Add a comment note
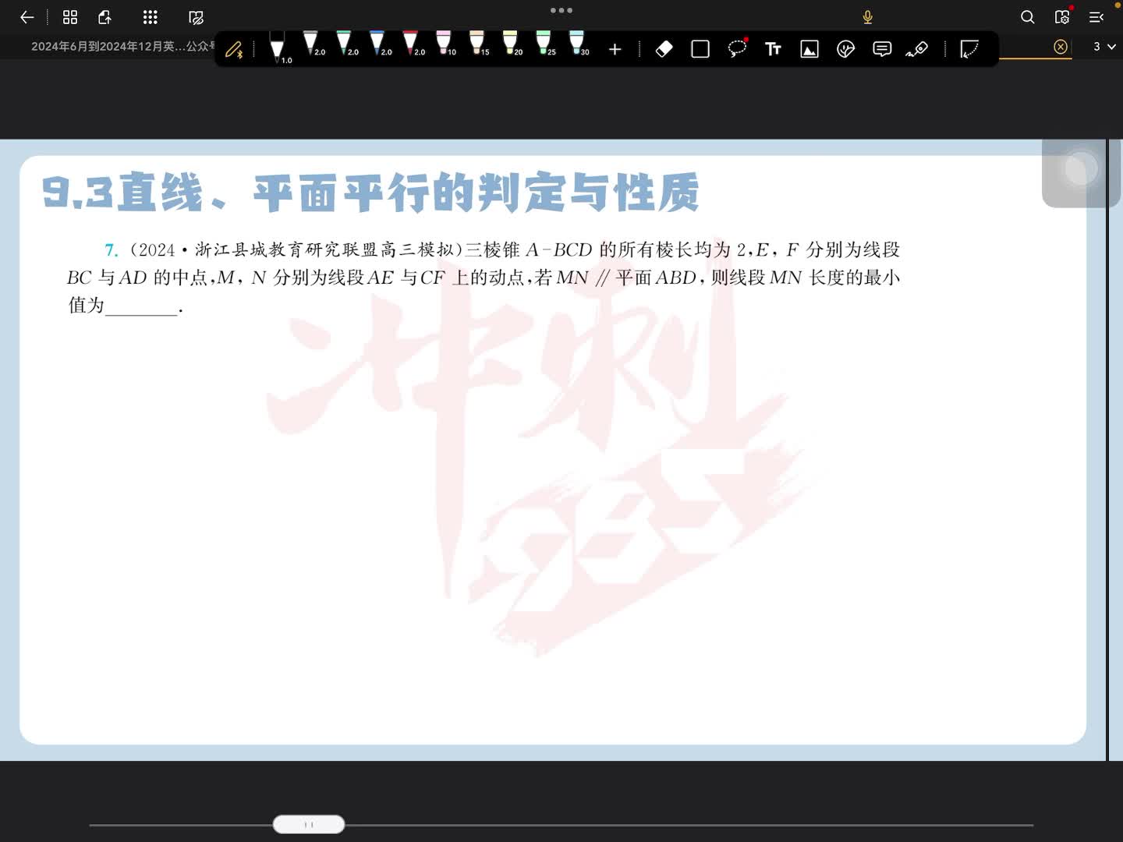1123x842 pixels. coord(882,49)
